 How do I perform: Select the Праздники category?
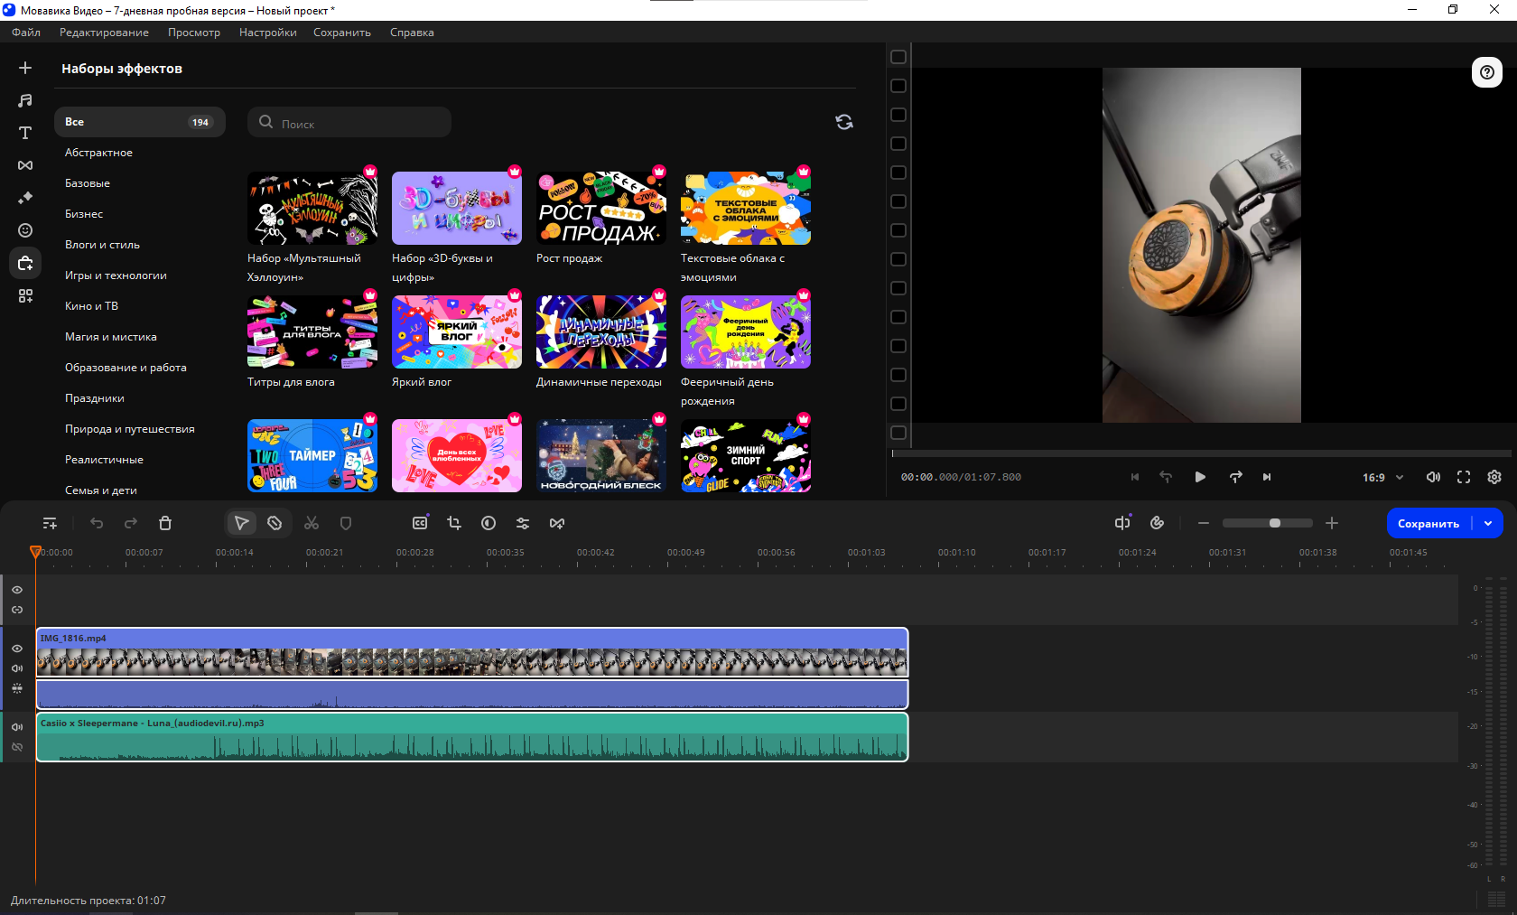(95, 398)
